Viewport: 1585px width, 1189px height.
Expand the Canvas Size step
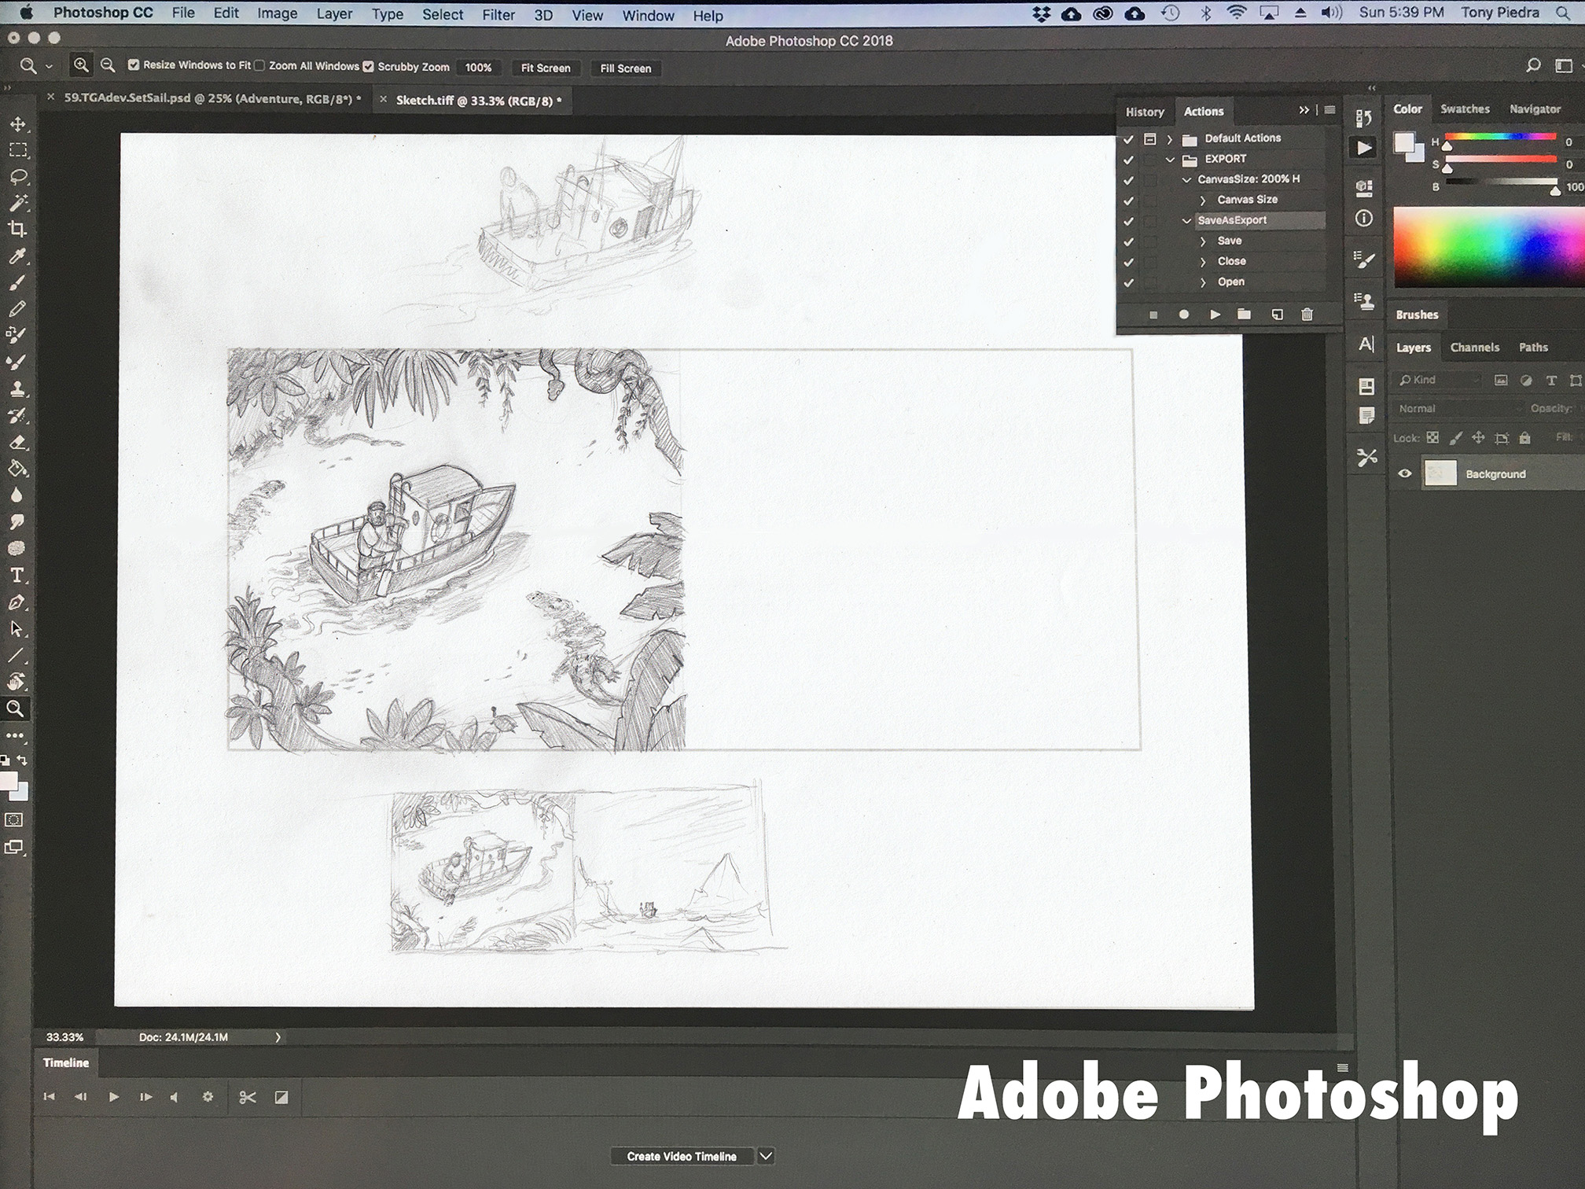tap(1203, 201)
